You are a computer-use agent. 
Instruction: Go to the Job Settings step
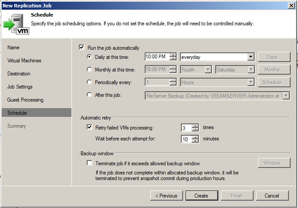(x=20, y=87)
